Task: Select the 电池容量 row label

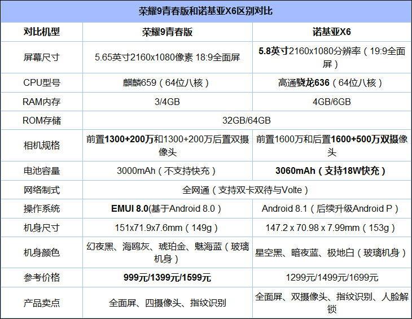Action: [42, 171]
